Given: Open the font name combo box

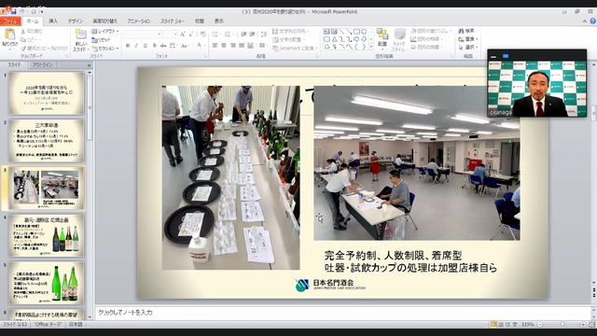Looking at the screenshot, I should (143, 35).
